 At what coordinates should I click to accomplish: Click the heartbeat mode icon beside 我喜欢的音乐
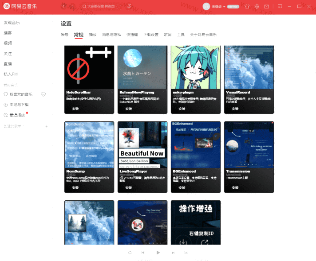[43, 94]
